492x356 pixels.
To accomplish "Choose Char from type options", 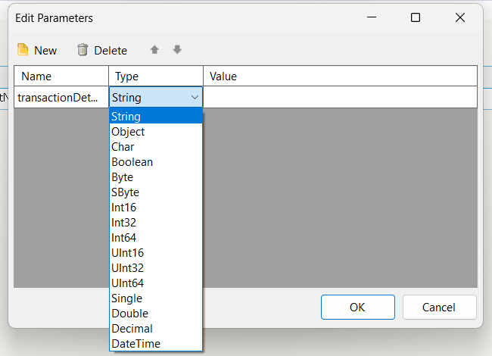I will pos(156,147).
